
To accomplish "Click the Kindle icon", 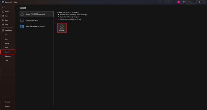I will pos(22,27).
